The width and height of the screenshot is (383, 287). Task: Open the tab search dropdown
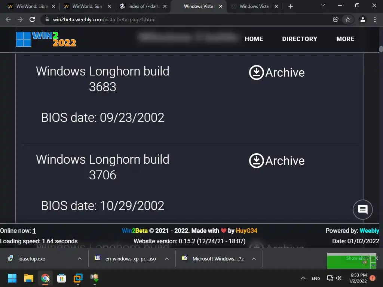coord(323,5)
